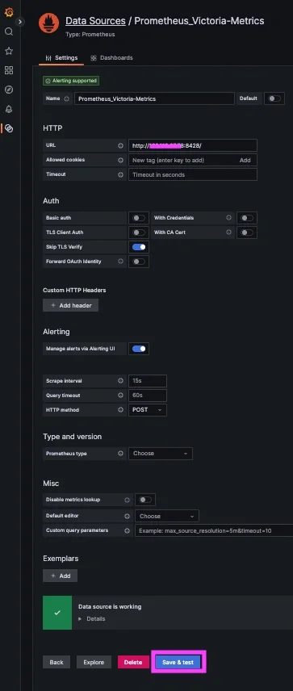293x691 pixels.
Task: Click the Query timeout 60s field
Action: 148,396
